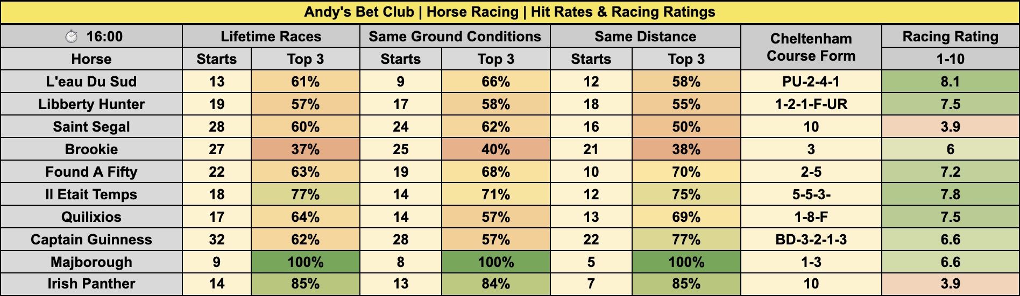
Task: Click the stopwatch icon beside 16:00
Action: pos(71,37)
